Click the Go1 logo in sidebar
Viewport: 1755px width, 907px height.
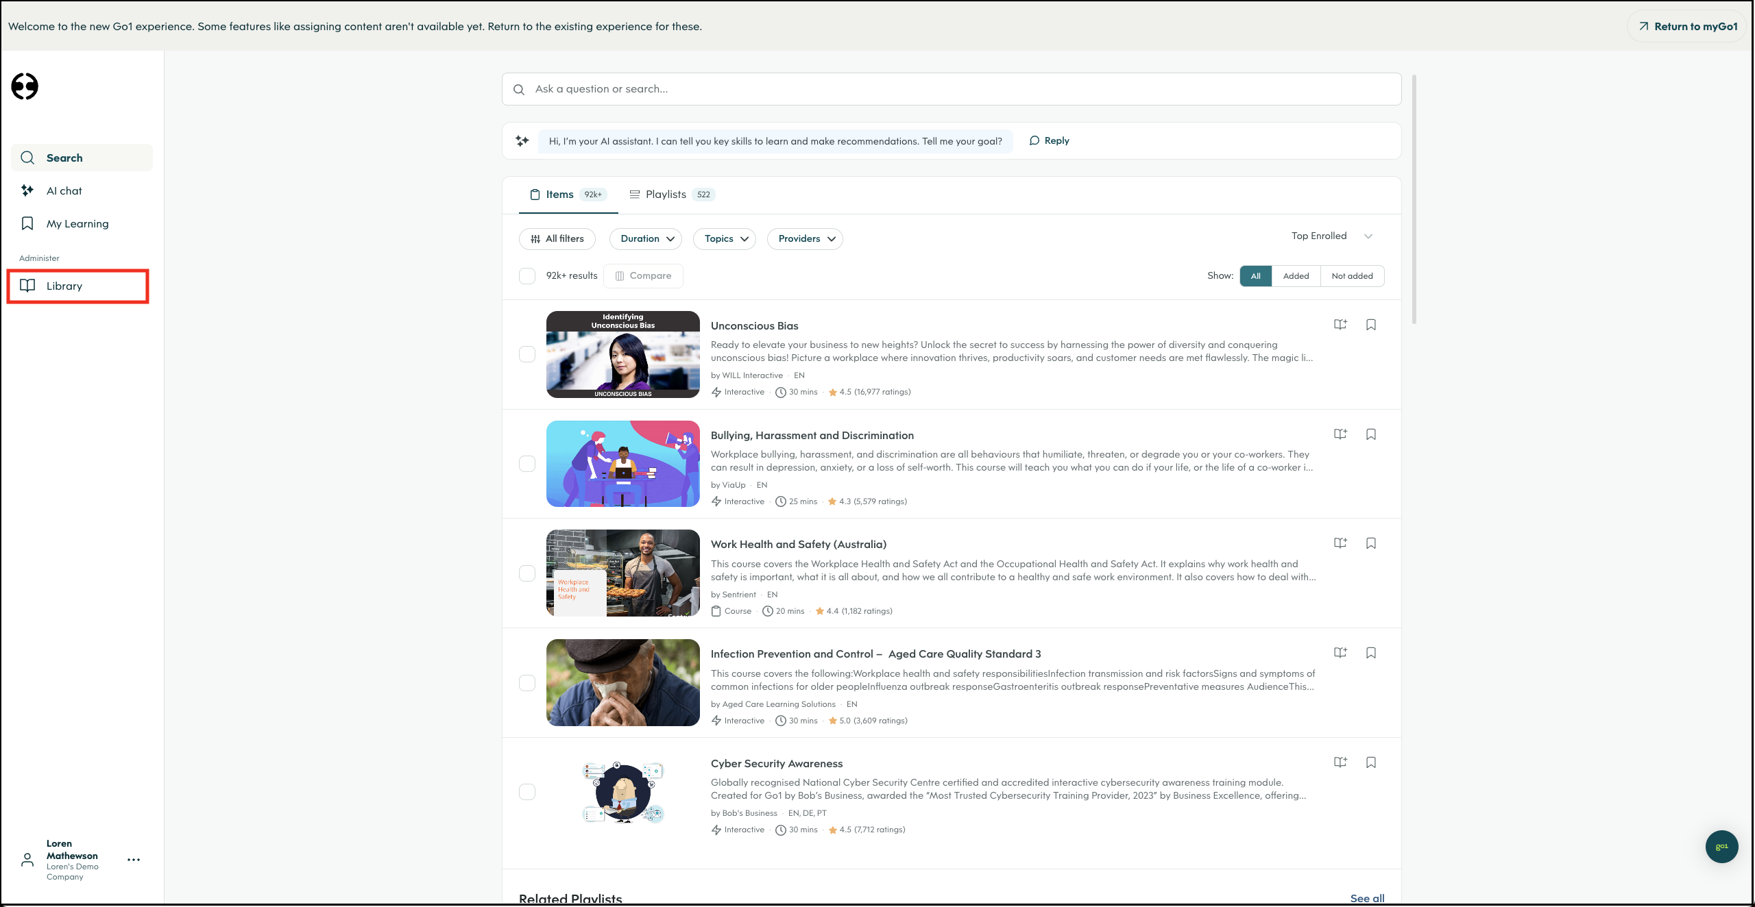pyautogui.click(x=25, y=86)
